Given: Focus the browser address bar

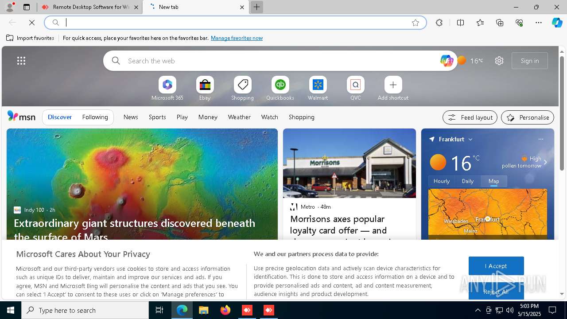Looking at the screenshot, I should coord(235,23).
